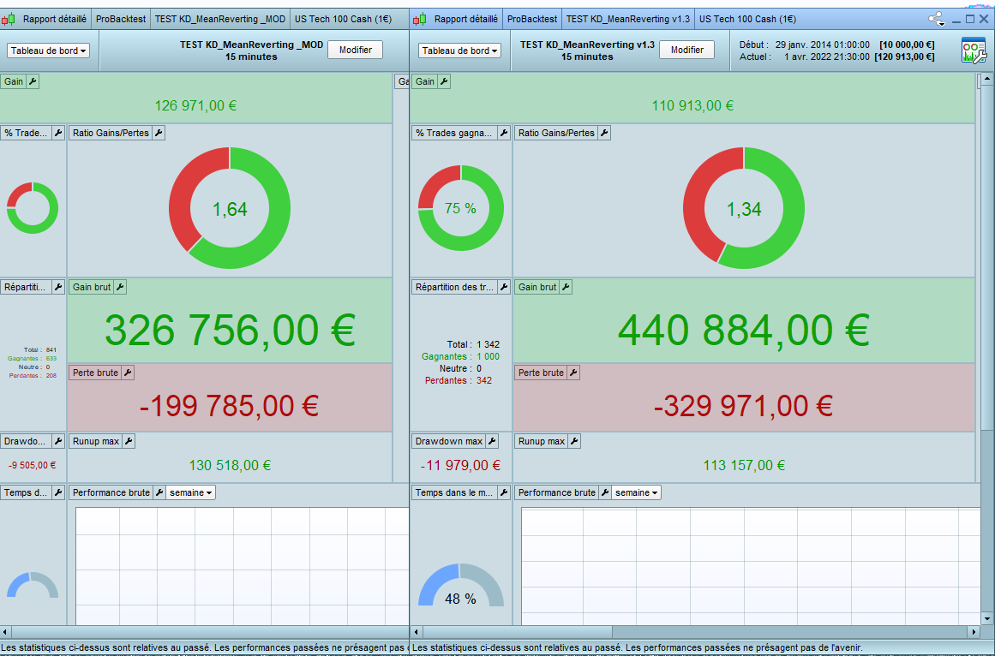Select left ProBacktest title segment
This screenshot has width=995, height=656.
click(x=121, y=19)
